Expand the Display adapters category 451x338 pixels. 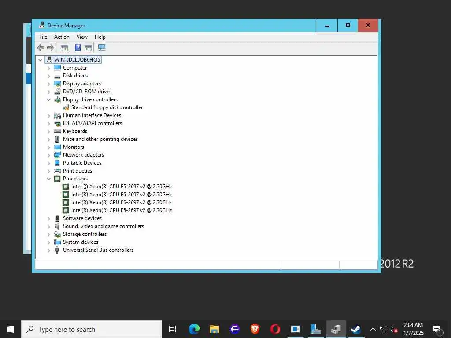click(x=48, y=84)
